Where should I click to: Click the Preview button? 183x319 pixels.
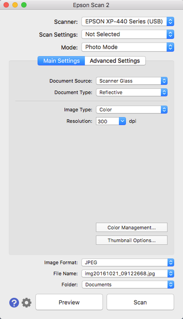69,302
